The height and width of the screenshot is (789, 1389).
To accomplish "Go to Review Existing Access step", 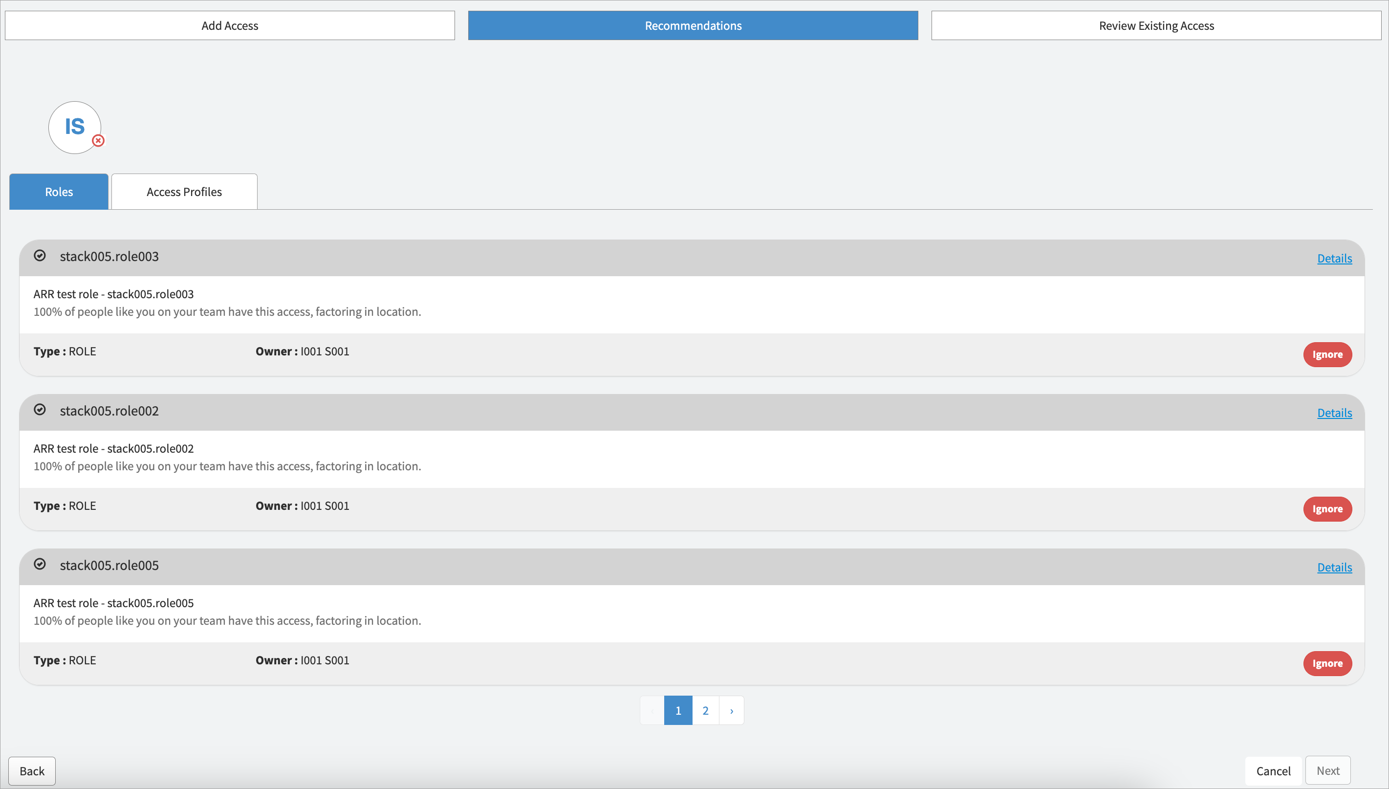I will (x=1156, y=25).
